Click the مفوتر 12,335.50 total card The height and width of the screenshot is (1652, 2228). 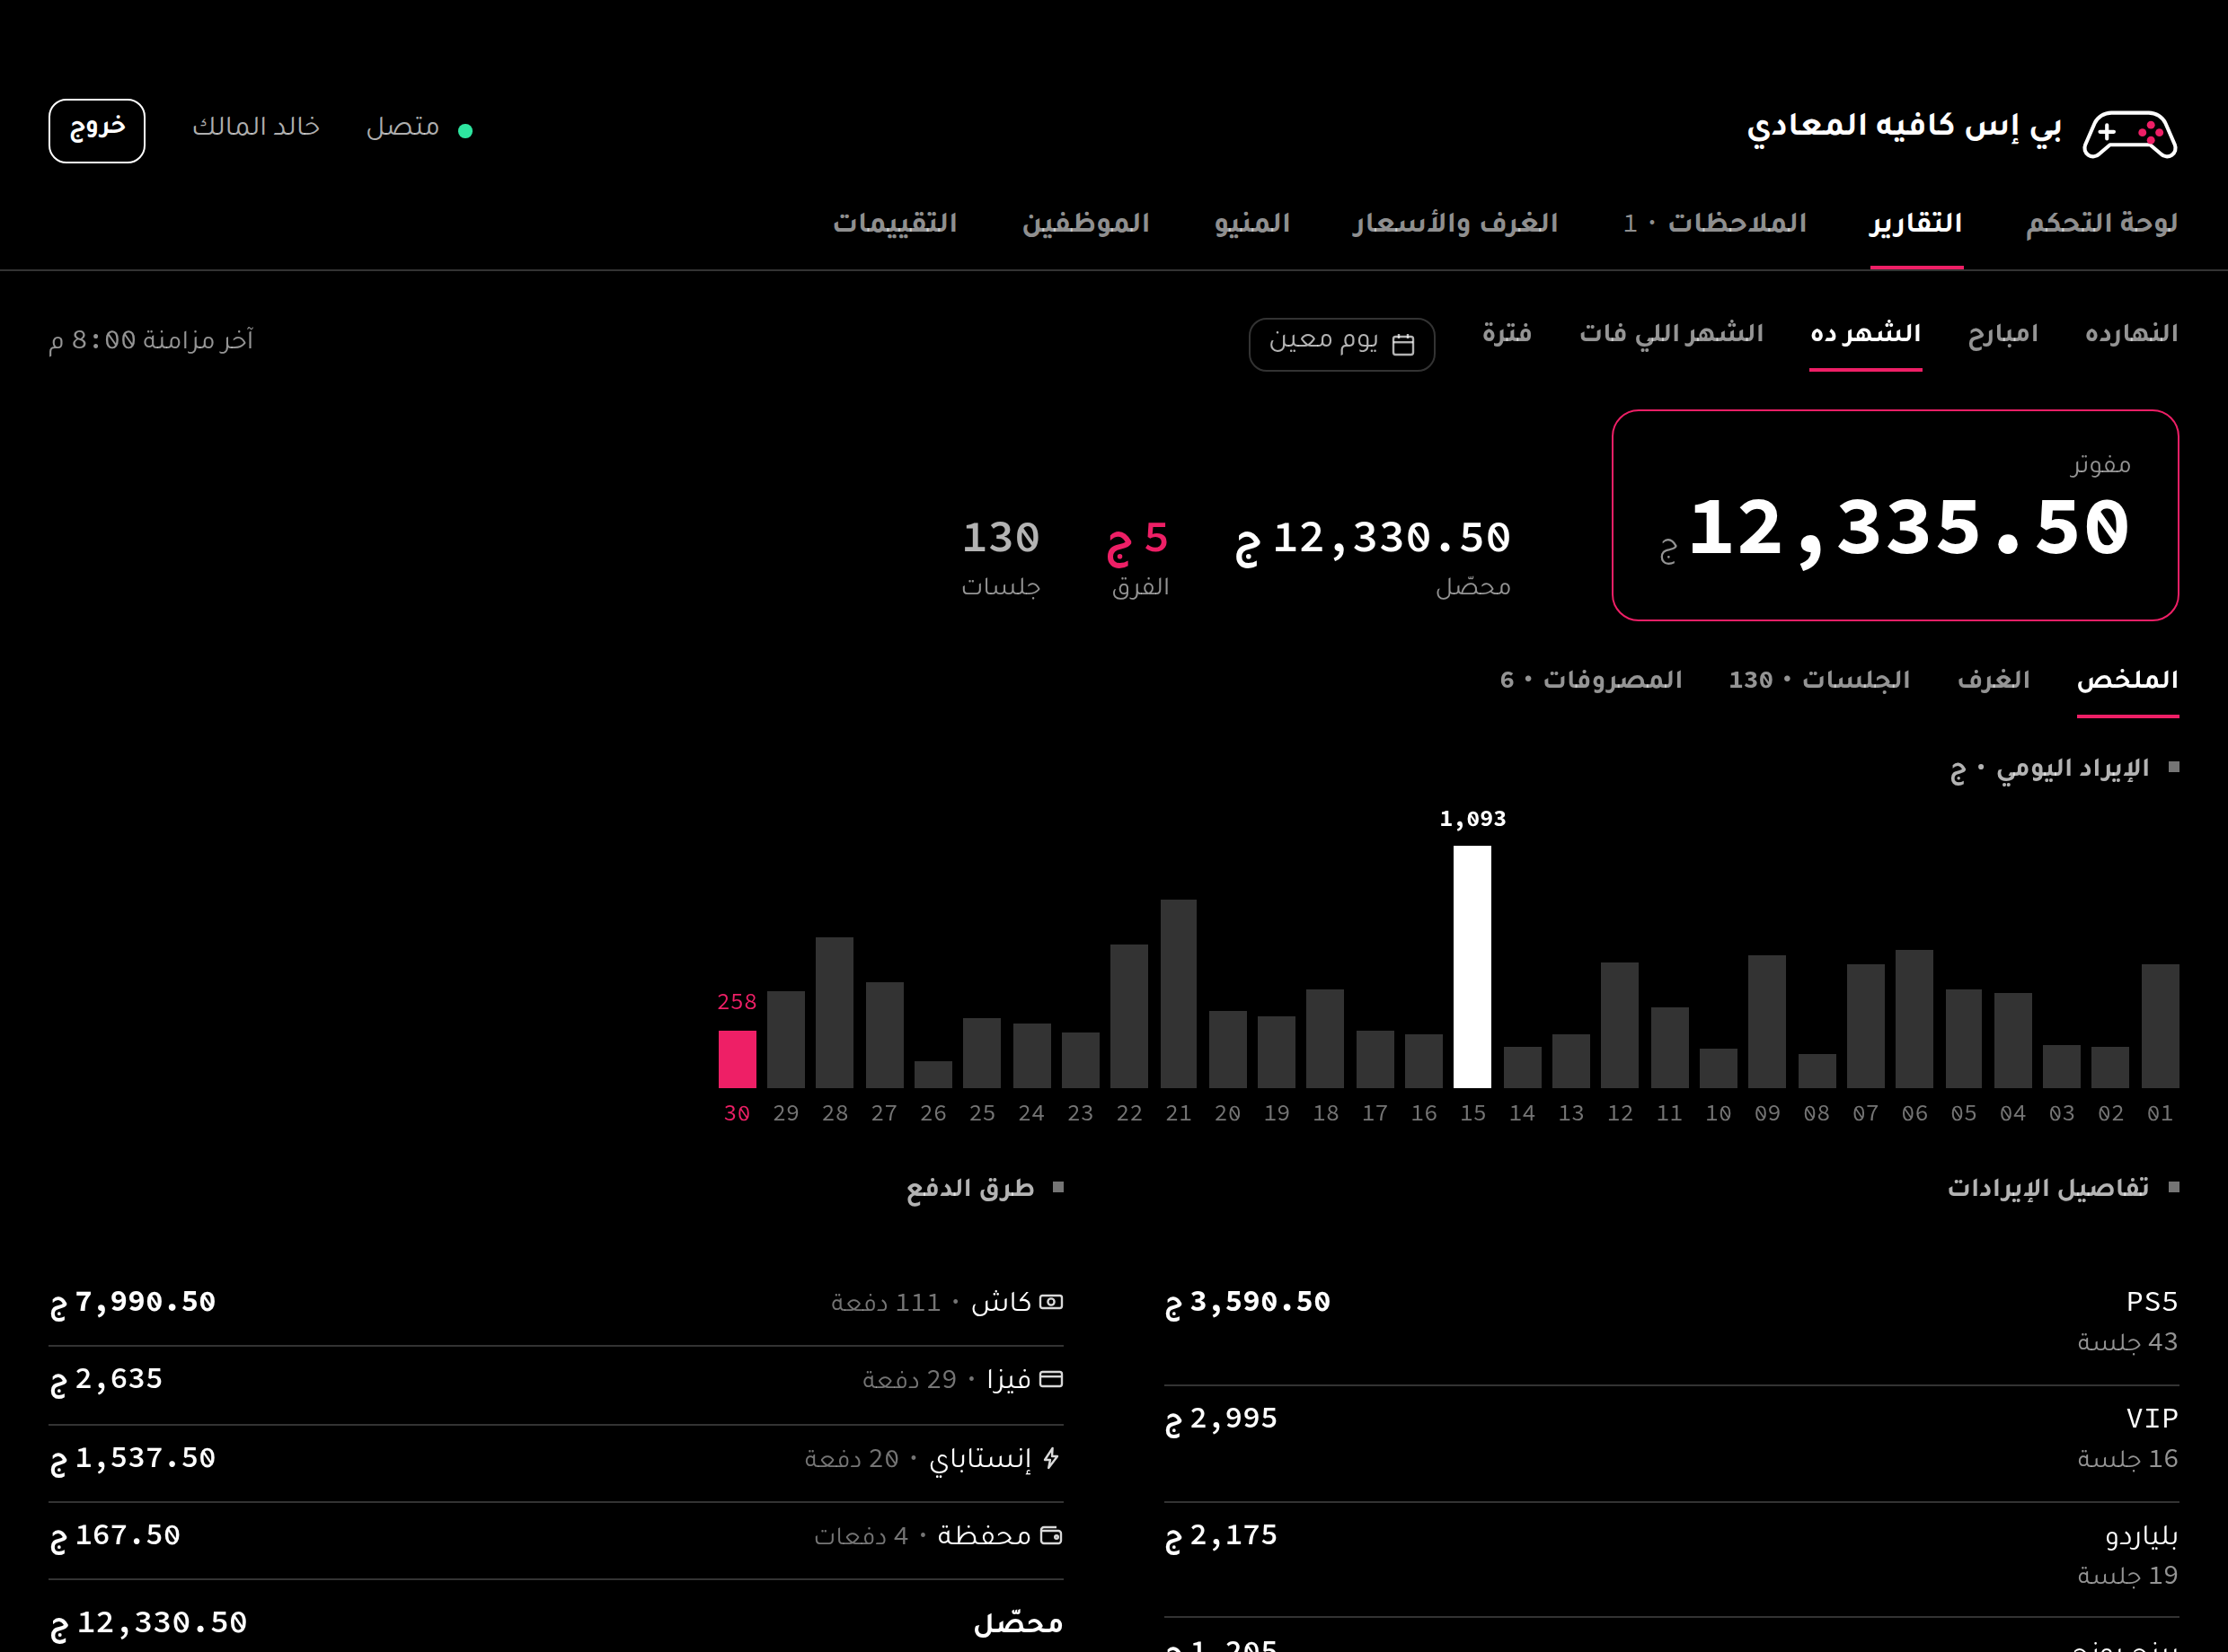[x=1895, y=515]
